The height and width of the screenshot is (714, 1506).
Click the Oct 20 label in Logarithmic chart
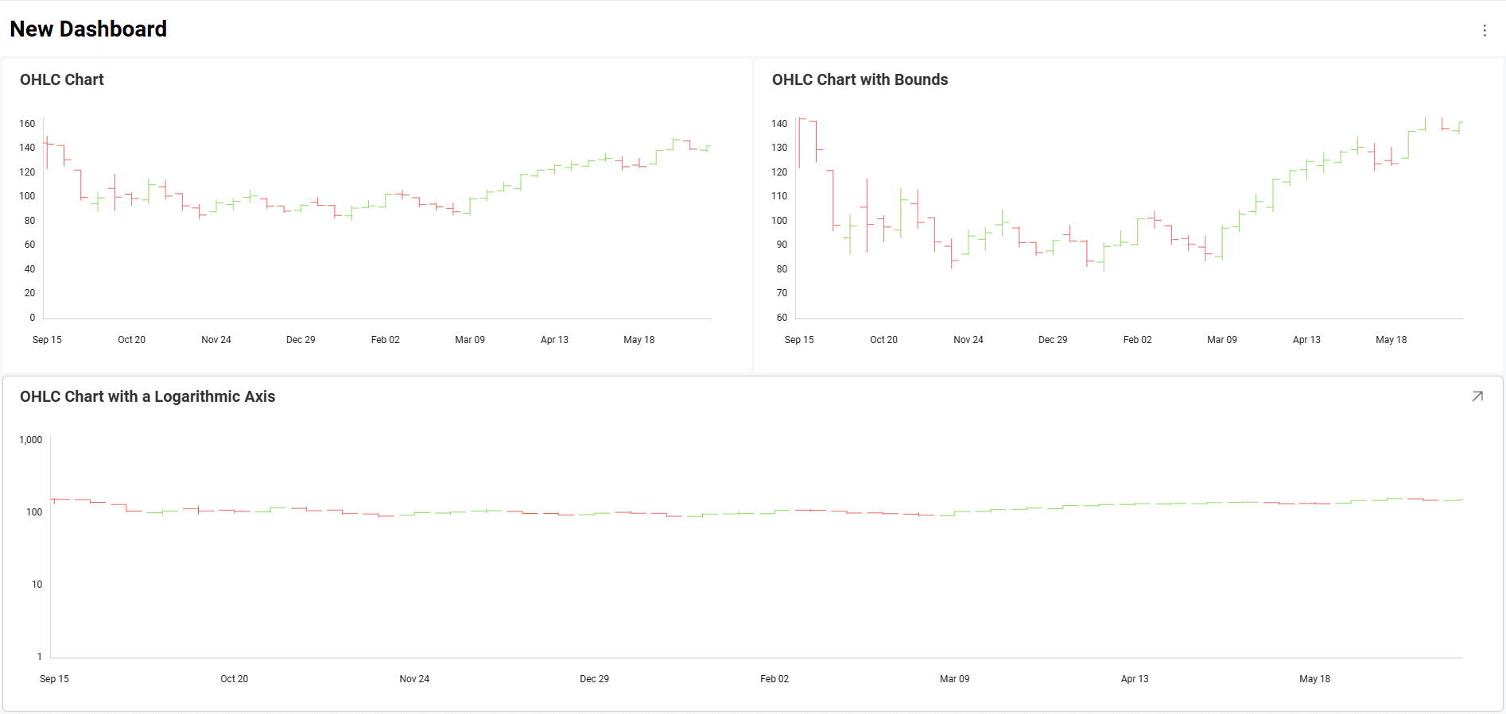point(235,679)
